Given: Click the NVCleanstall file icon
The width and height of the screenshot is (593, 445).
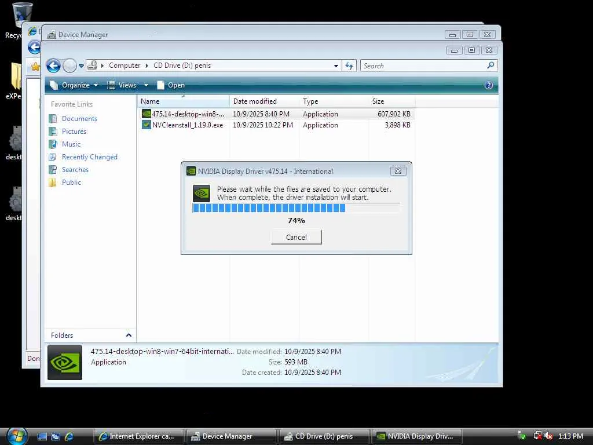Looking at the screenshot, I should click(146, 125).
